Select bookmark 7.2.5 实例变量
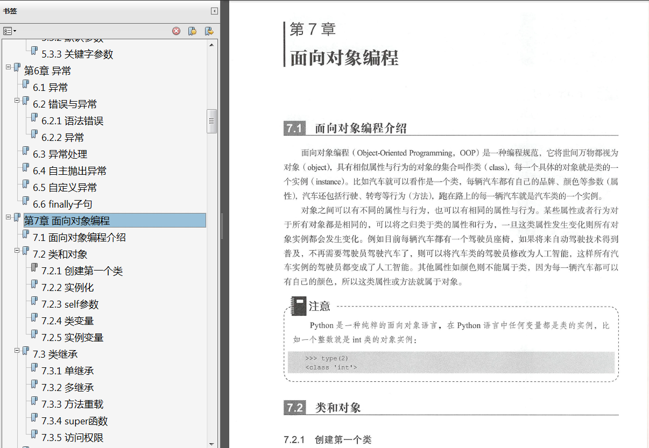The height and width of the screenshot is (448, 649). [x=72, y=338]
